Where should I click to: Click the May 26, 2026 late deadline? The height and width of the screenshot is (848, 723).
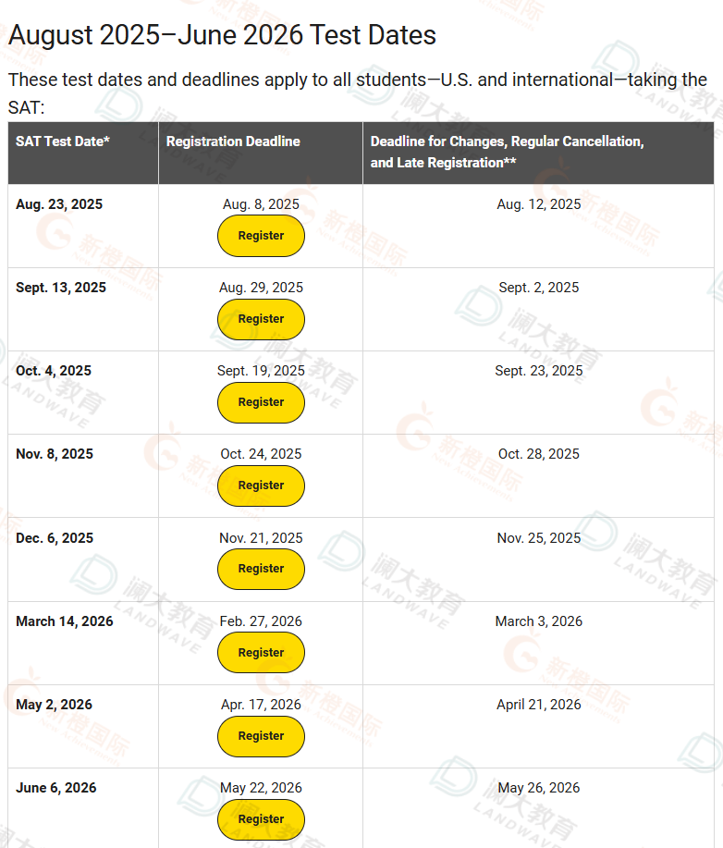tap(539, 788)
